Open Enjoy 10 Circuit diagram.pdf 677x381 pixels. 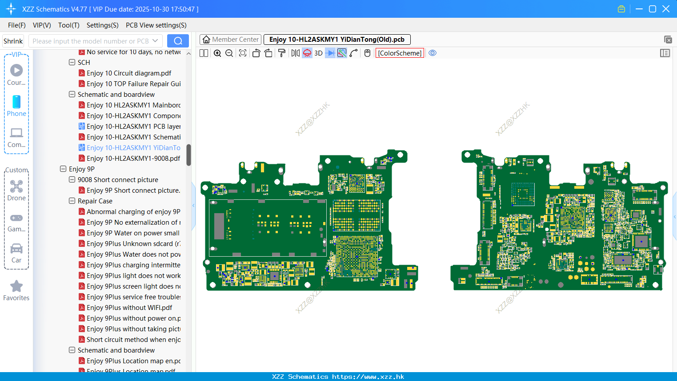pos(129,73)
